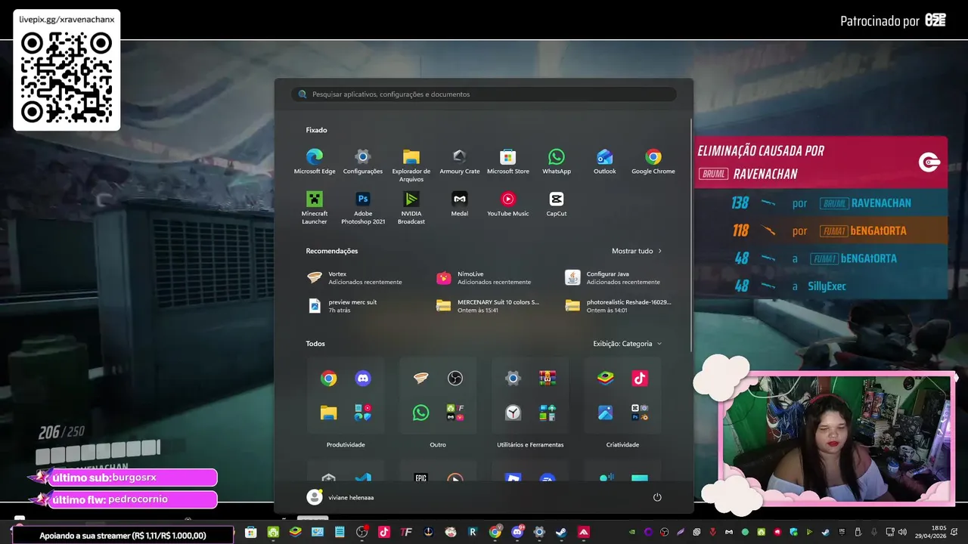
Task: Click the NVIDIA system tray icon
Action: [x=632, y=532]
